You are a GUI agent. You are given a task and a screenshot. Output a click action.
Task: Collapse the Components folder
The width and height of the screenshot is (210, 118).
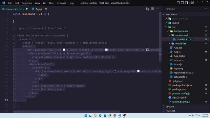tap(168, 31)
